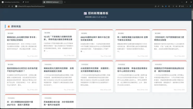Image resolution: width=193 pixels, height=109 pixels.
Task: Open article 民進黨廉政會決議 涉詐領助理費案
Action: point(59,103)
